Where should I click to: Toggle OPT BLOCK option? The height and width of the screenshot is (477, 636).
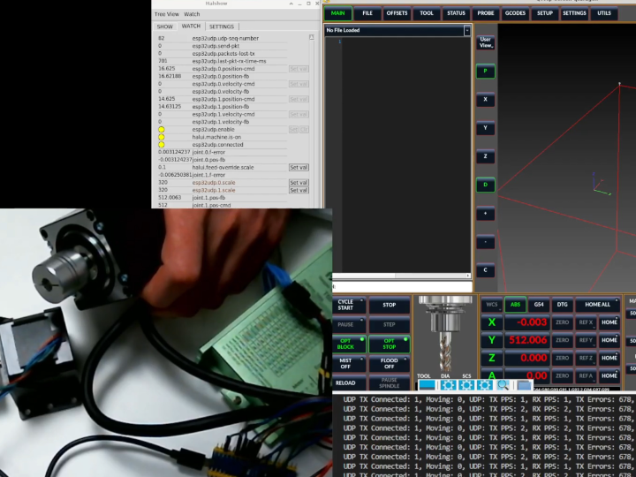click(345, 344)
